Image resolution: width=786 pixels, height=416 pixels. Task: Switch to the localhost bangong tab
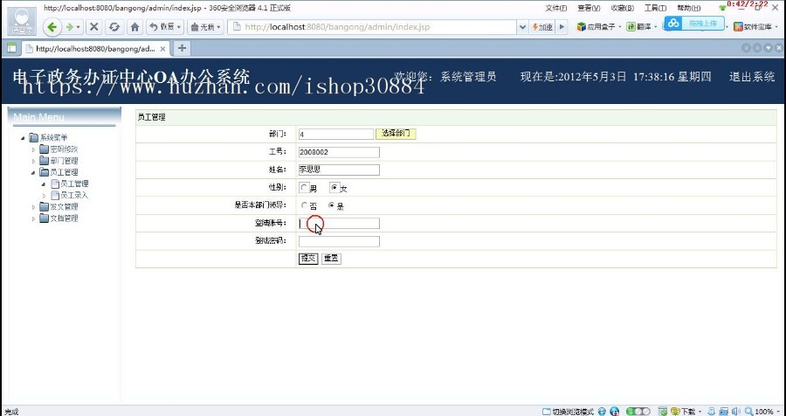(95, 49)
